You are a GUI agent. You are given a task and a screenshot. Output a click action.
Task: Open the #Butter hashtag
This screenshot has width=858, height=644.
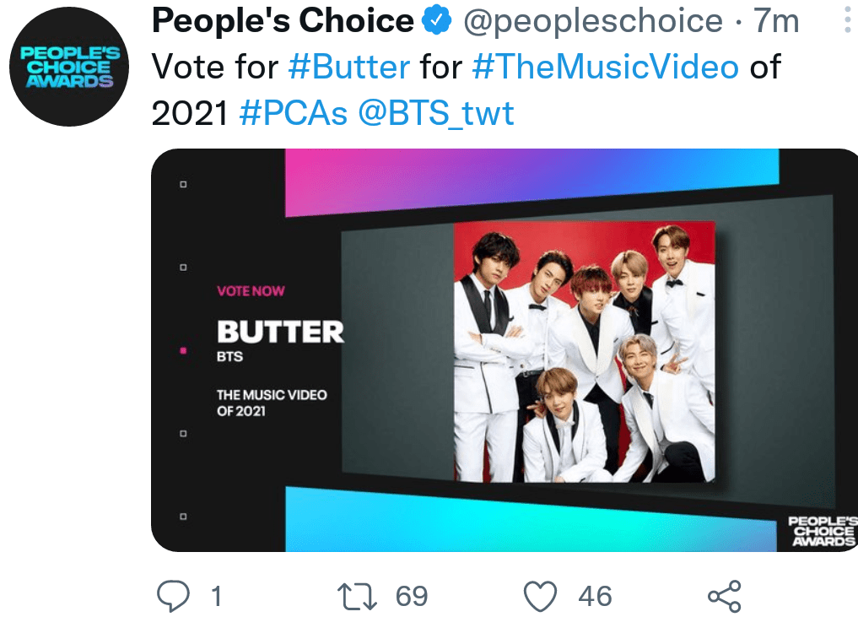point(348,68)
